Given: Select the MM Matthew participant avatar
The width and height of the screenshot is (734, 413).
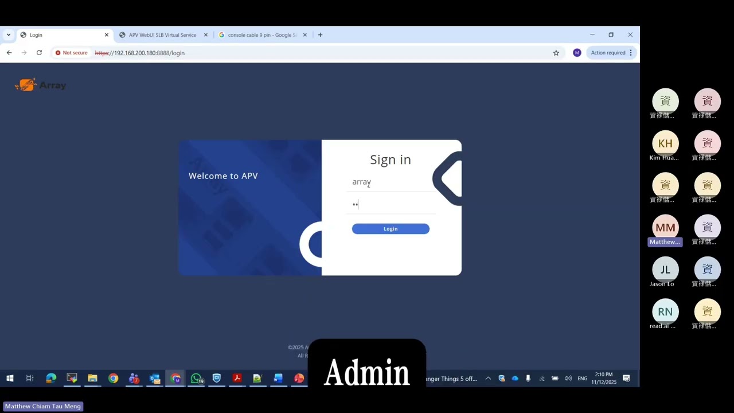Looking at the screenshot, I should coord(665,228).
